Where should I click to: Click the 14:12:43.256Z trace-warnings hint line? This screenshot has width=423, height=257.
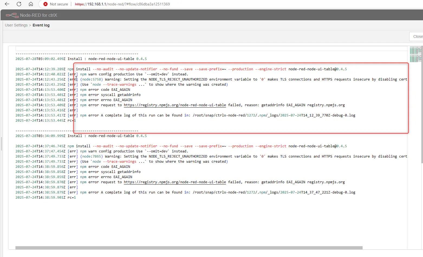[122, 85]
